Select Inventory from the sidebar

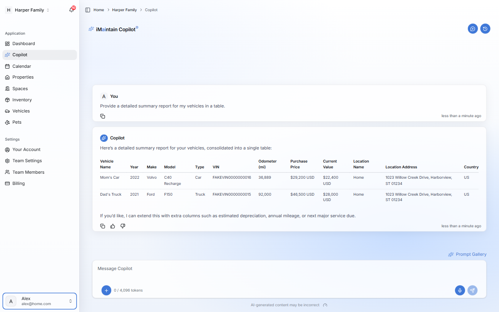[x=22, y=99]
